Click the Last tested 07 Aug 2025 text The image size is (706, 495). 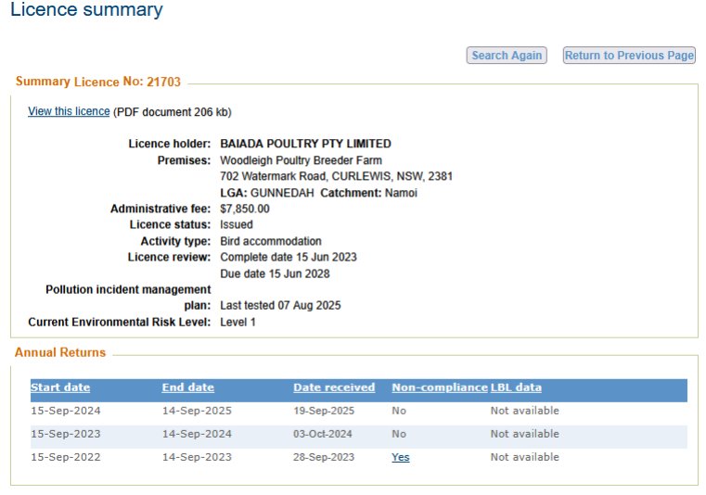pyautogui.click(x=281, y=305)
